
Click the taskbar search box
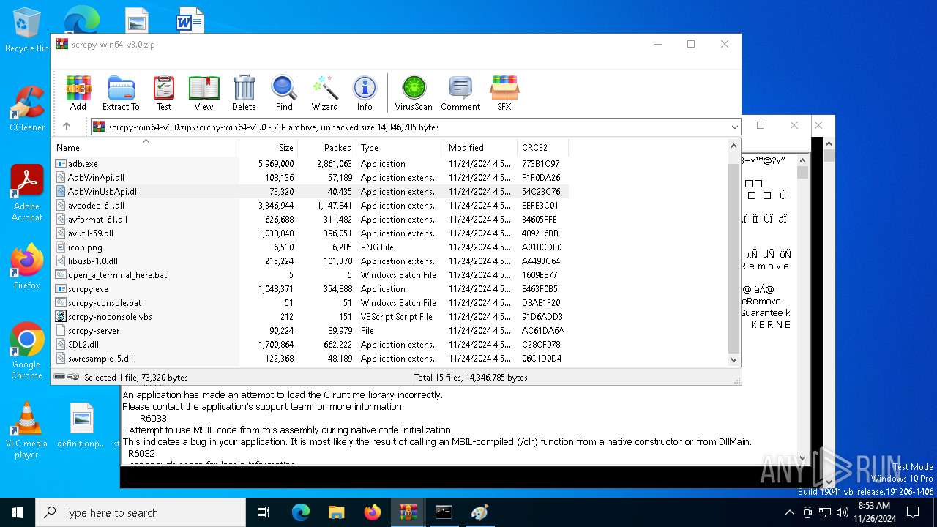pos(141,512)
